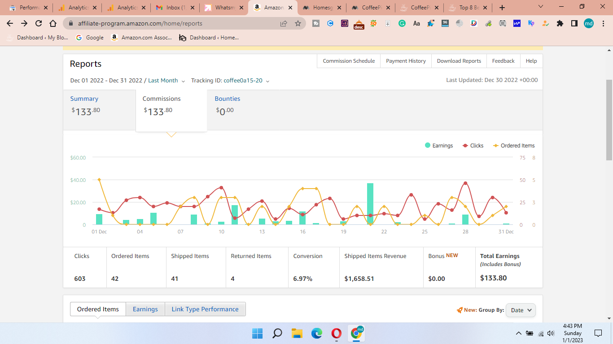The height and width of the screenshot is (344, 613).
Task: Open a new browser tab
Action: point(502,8)
